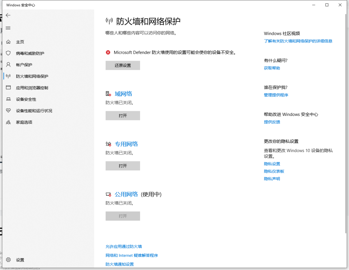Viewport: 349px width, 270px height.
Task: Open 病毒和威胁防护 from the sidebar
Action: point(33,53)
